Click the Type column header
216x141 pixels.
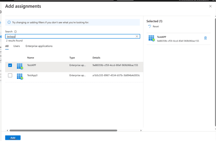[x=72, y=58]
